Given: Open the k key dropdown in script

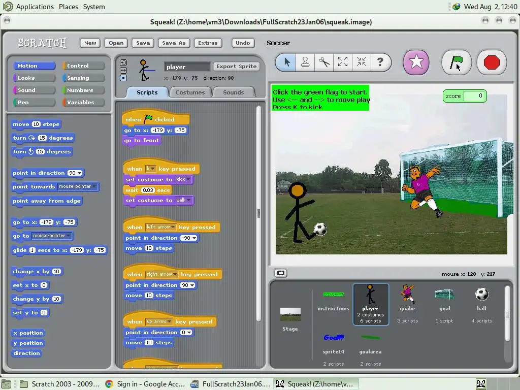Looking at the screenshot, I should [150, 169].
